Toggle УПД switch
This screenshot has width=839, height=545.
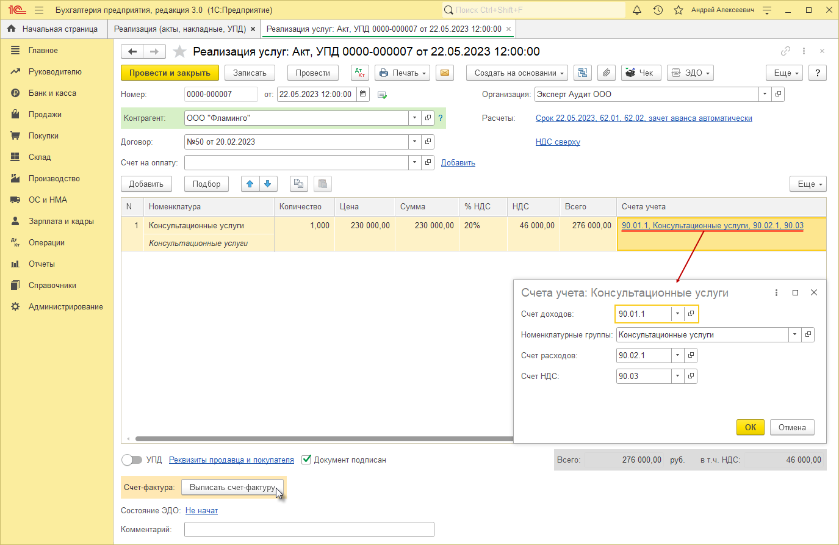[131, 460]
